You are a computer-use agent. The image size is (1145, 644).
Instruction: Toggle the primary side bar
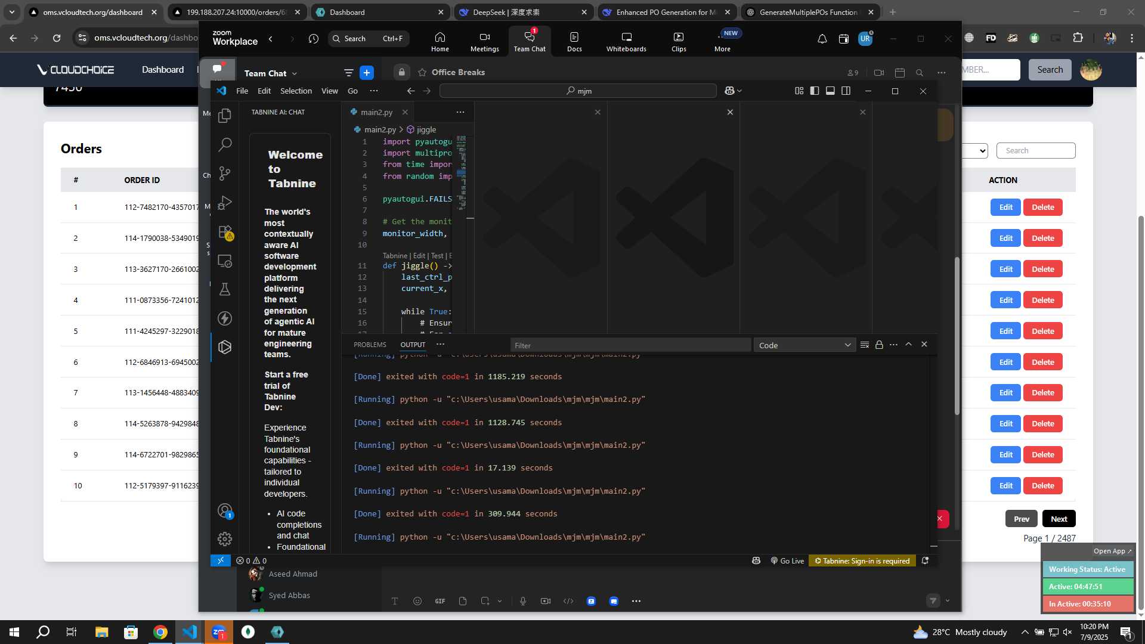point(815,91)
